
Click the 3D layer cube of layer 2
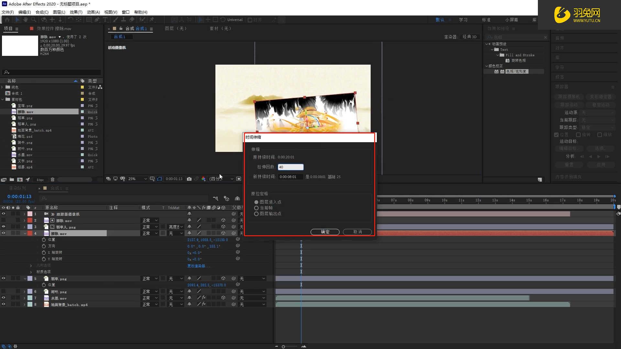point(223,220)
